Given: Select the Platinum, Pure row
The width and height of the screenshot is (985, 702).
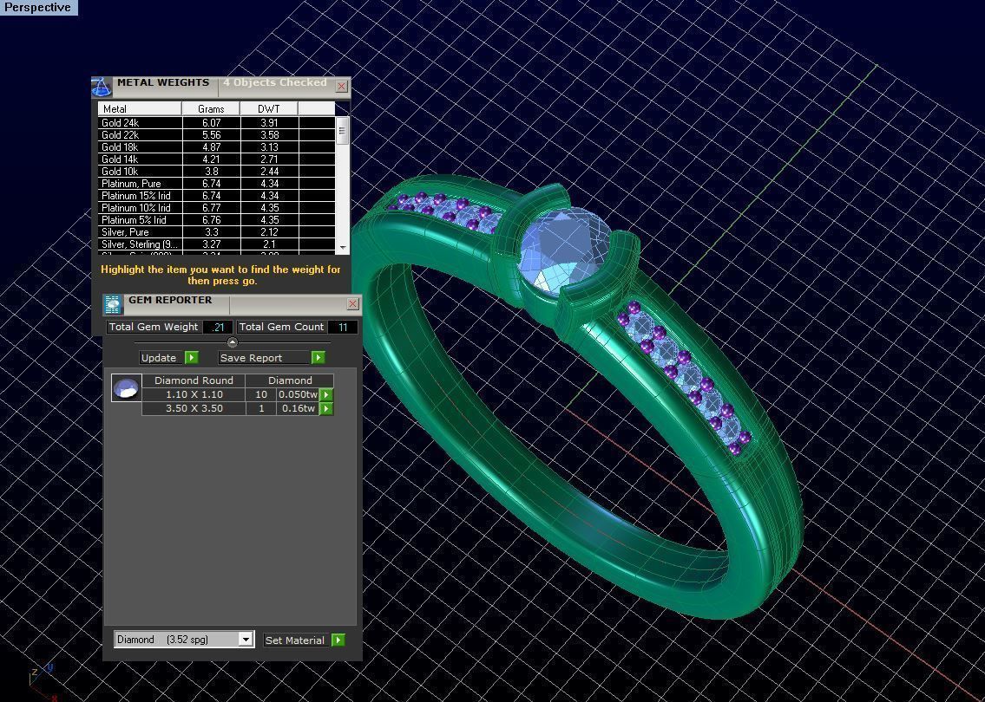Looking at the screenshot, I should click(x=216, y=184).
